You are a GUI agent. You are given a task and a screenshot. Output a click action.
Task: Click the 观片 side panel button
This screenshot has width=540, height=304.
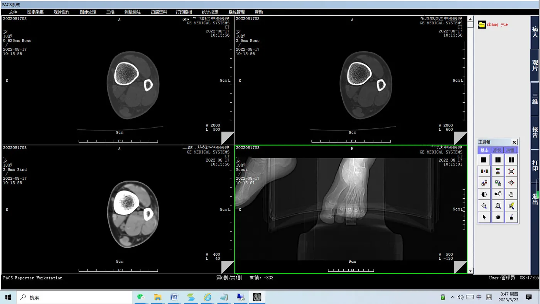click(x=535, y=65)
